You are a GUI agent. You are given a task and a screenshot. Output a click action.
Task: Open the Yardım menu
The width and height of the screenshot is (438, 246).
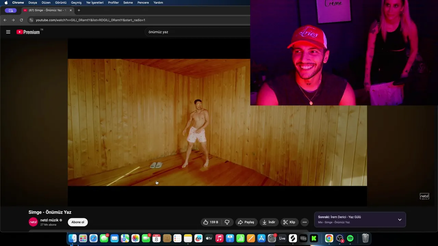[x=158, y=2]
